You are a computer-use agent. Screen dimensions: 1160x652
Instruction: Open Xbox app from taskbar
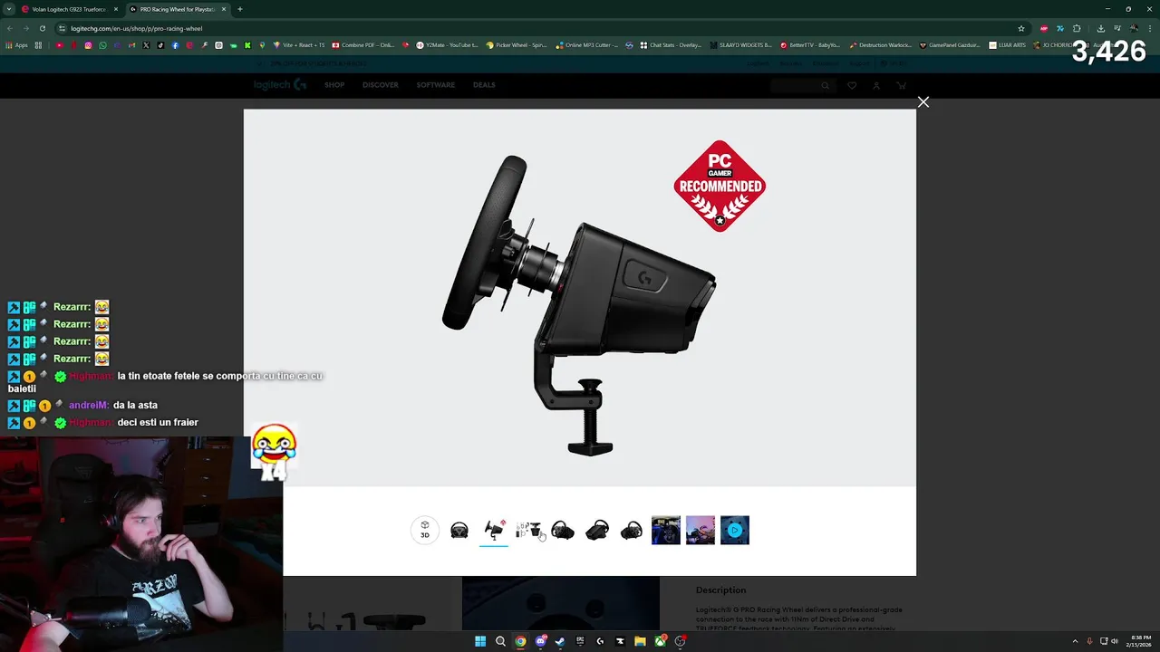point(660,641)
